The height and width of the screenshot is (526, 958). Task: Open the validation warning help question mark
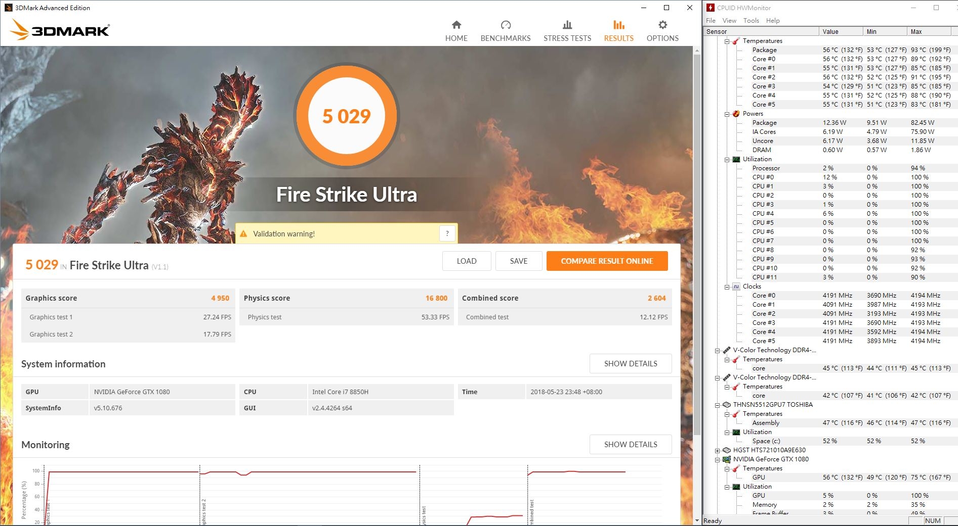point(447,233)
